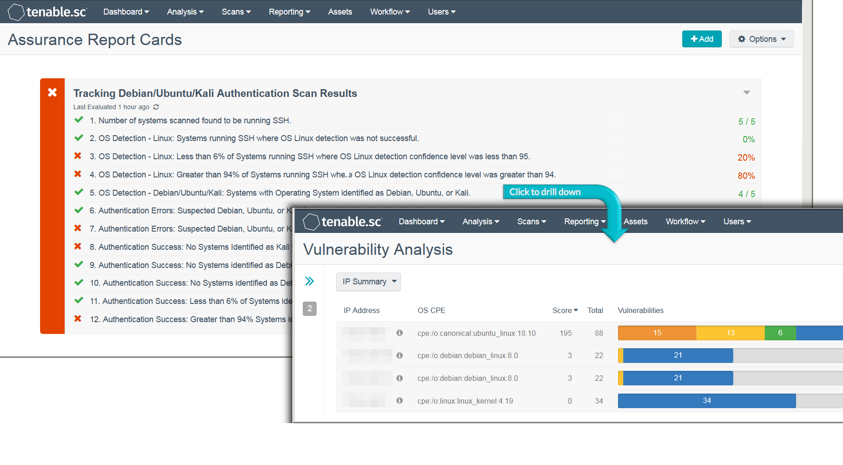Click the yellow bar segment showing 13
843x465 pixels.
pyautogui.click(x=731, y=333)
